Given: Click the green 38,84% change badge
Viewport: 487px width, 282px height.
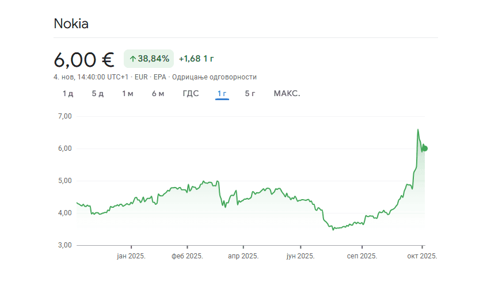Looking at the screenshot, I should [x=149, y=59].
